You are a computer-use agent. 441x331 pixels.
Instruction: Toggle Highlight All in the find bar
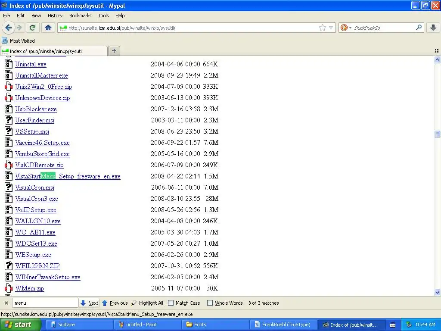[147, 303]
